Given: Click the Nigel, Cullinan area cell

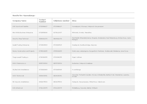Looking at the screenshot, I should [77, 57].
